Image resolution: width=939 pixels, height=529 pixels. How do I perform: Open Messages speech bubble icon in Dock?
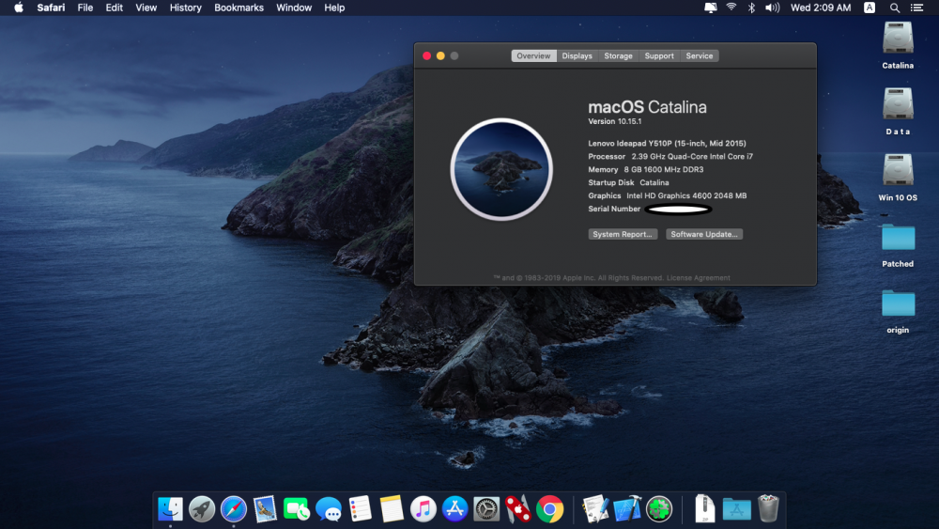pos(328,509)
